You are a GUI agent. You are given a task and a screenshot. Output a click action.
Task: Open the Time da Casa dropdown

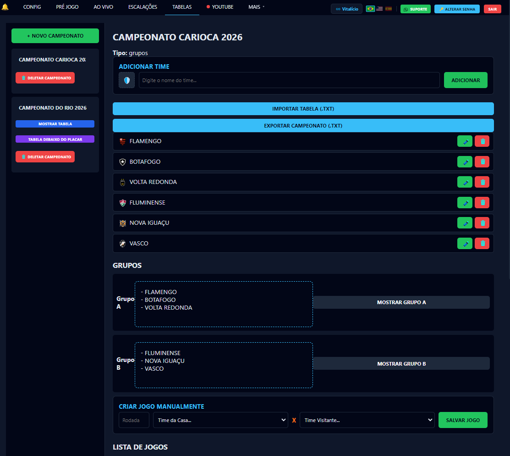coord(220,420)
